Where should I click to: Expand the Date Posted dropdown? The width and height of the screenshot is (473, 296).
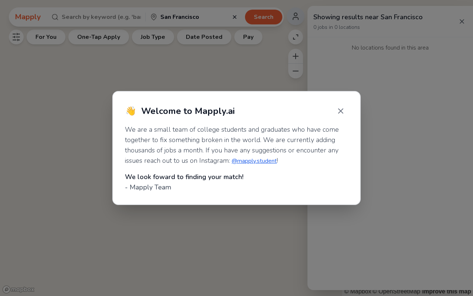coord(204,37)
